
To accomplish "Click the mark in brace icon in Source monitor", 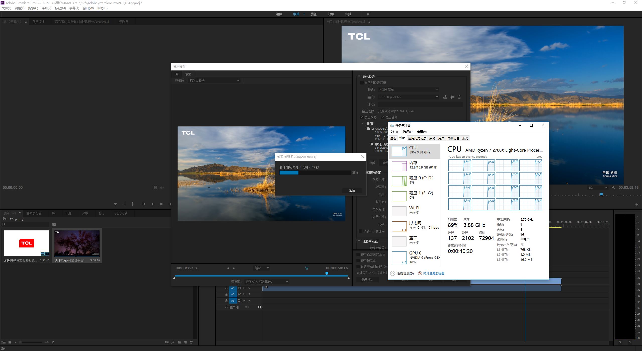I will click(125, 204).
